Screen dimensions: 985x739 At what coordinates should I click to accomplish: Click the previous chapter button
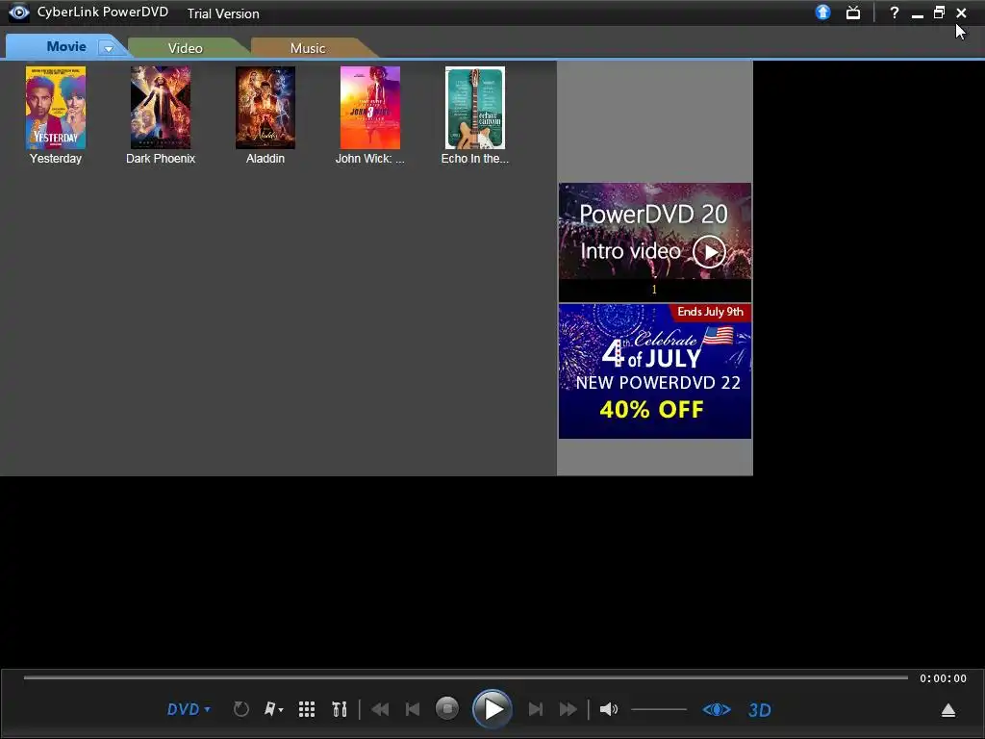coord(413,709)
